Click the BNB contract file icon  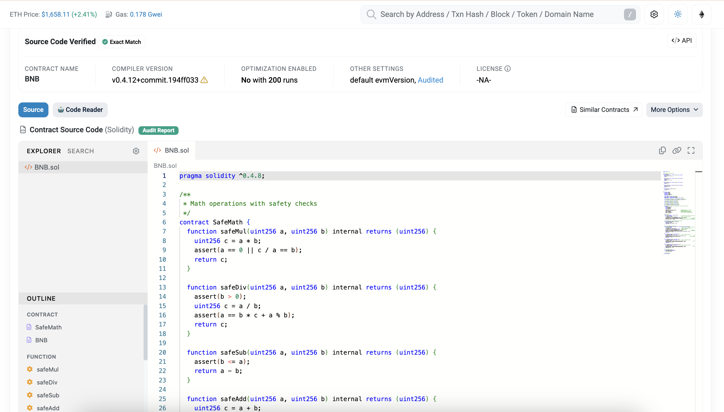29,340
